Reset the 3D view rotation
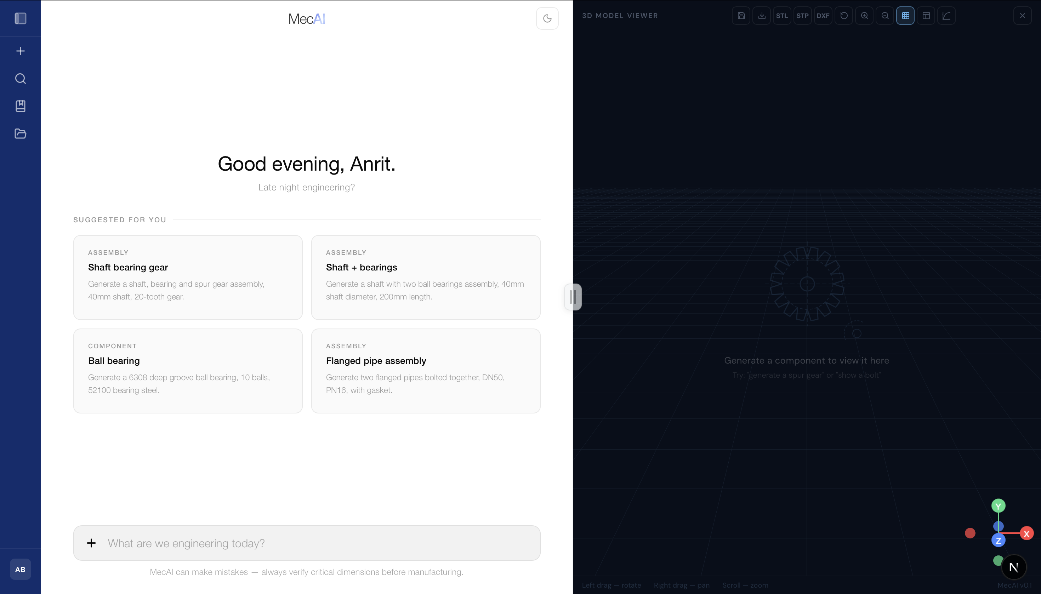This screenshot has height=594, width=1041. coord(843,16)
